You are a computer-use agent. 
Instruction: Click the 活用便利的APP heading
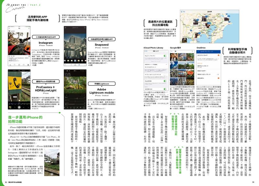pyautogui.click(x=38, y=17)
